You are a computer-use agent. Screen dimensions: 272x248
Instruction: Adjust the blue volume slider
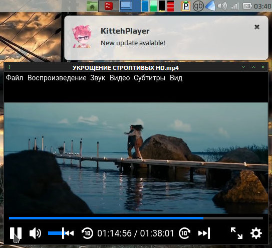[x=56, y=233]
